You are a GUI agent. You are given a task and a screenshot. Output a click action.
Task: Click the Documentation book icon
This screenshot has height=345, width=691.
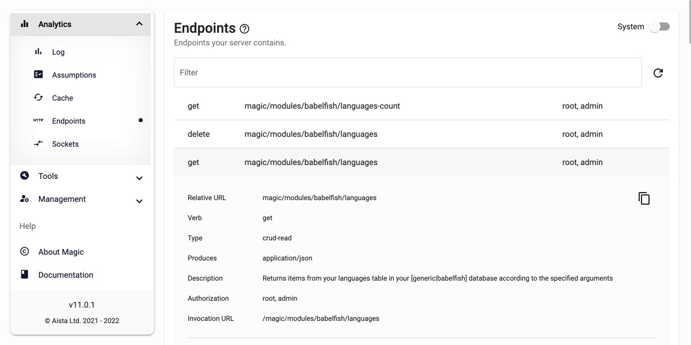[24, 274]
